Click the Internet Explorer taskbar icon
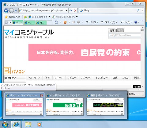Screen dimensions: 147x128 (x=16, y=124)
